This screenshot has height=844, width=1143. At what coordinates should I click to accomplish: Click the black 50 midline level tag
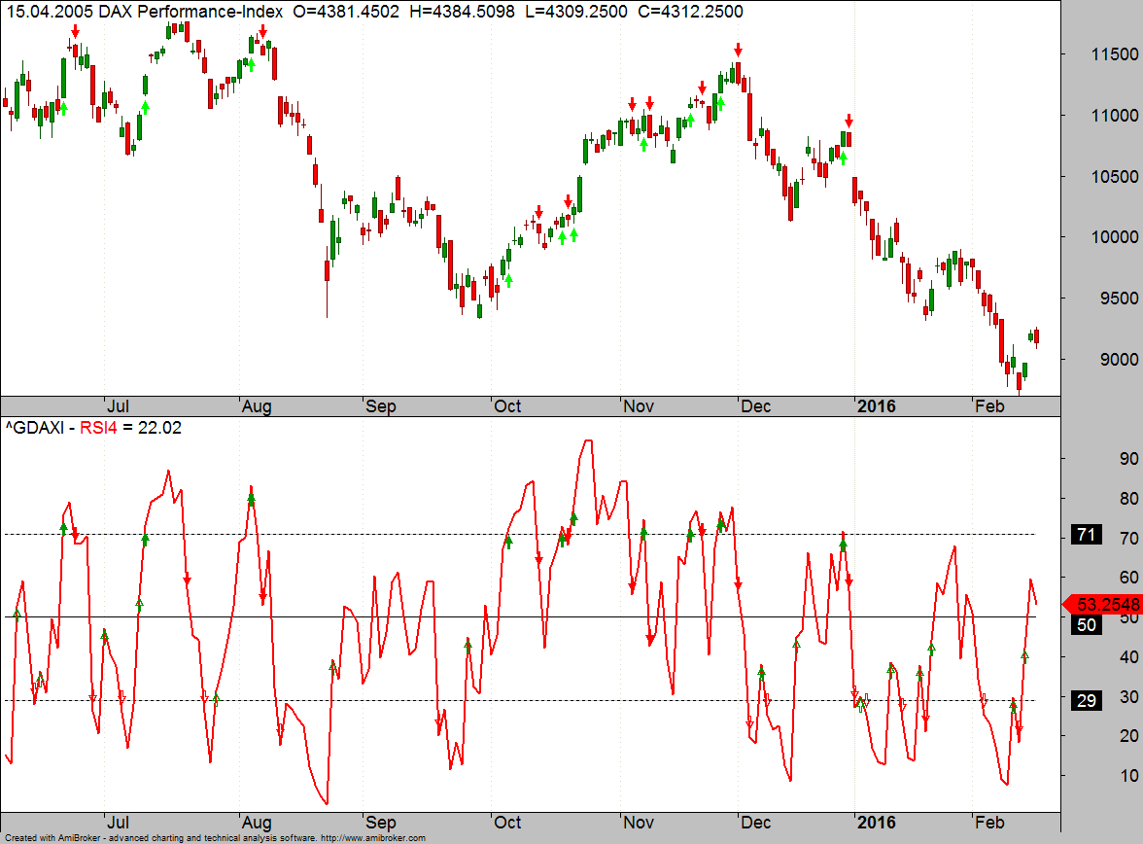coord(1087,625)
